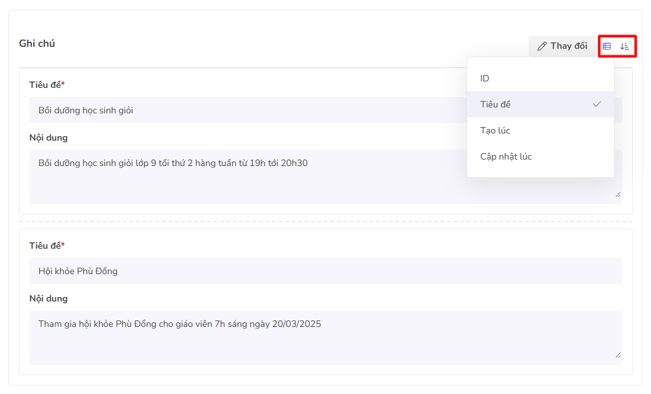
Task: Click the pencil icon beside Thay đổi
Action: tap(542, 46)
